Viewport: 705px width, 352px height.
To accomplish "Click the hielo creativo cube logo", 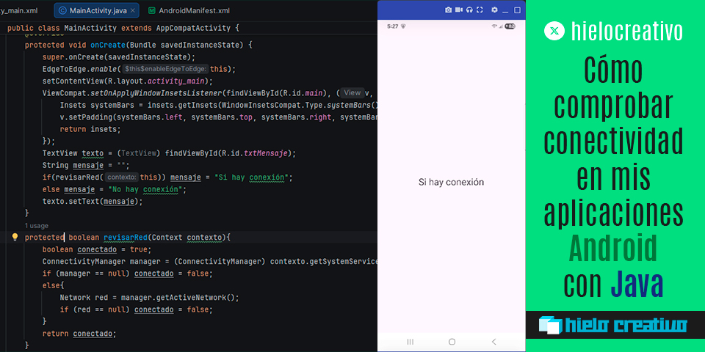I will coord(550,325).
